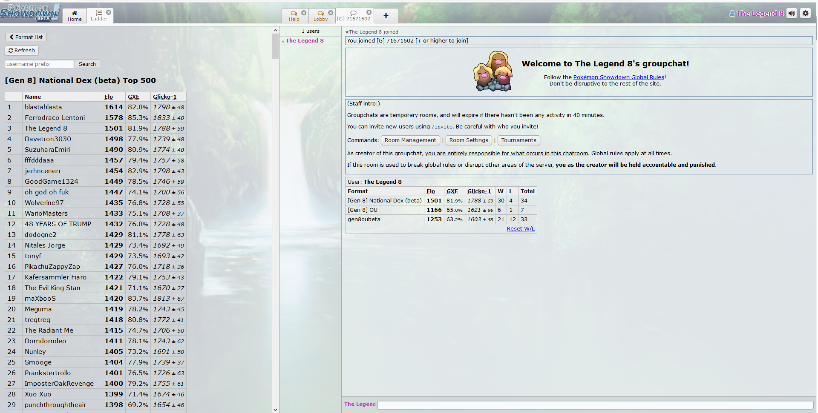Close the Help tab
Viewport: 818px width, 413px height.
point(304,13)
